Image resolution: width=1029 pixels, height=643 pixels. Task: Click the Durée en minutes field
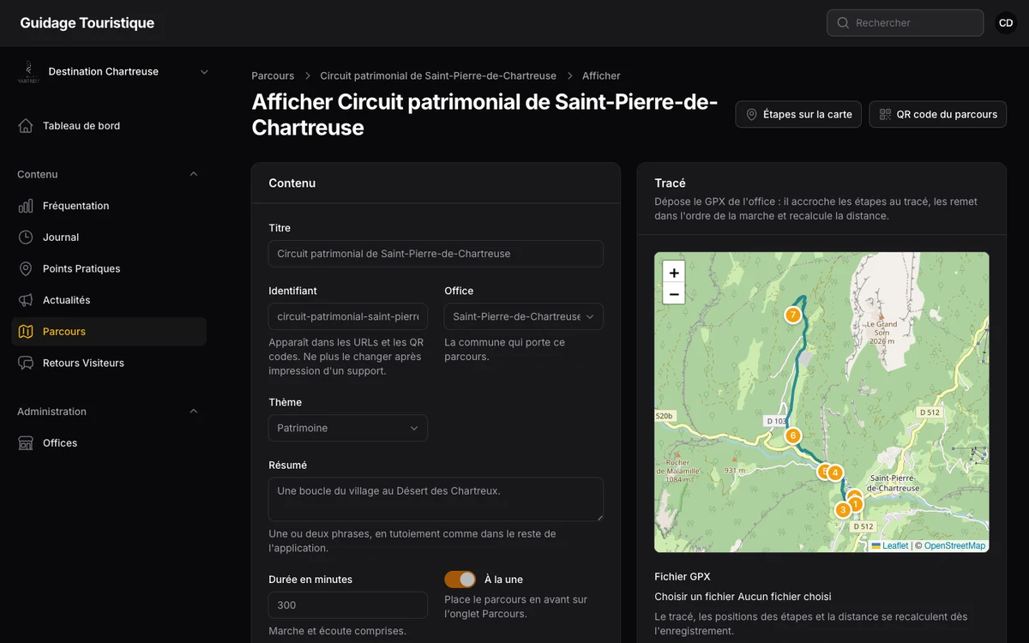tap(348, 605)
